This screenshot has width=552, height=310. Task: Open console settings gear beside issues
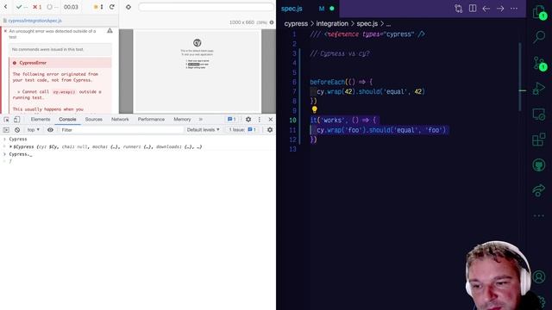coord(270,130)
